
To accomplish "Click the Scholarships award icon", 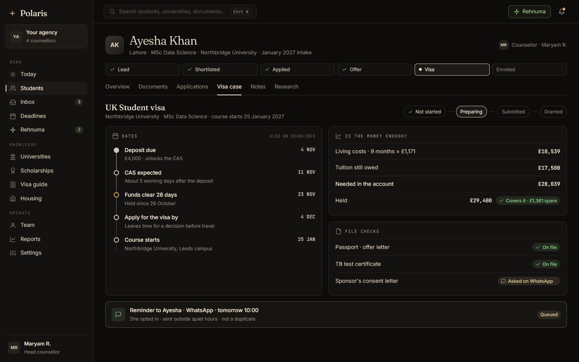I will pyautogui.click(x=13, y=171).
